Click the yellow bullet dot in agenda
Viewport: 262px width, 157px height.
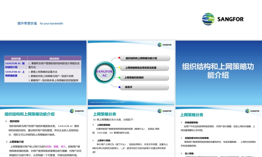(x=119, y=68)
